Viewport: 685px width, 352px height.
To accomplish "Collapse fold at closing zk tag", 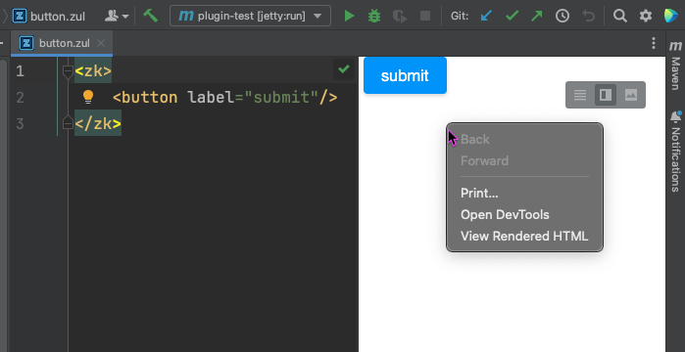I will (68, 123).
